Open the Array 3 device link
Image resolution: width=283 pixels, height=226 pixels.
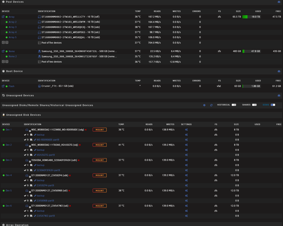(x=12, y=27)
